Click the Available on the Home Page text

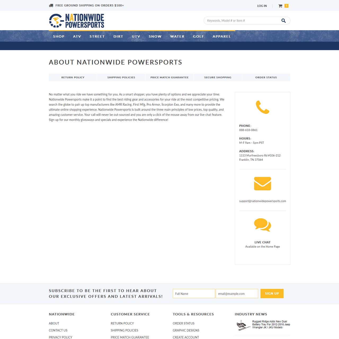click(262, 247)
